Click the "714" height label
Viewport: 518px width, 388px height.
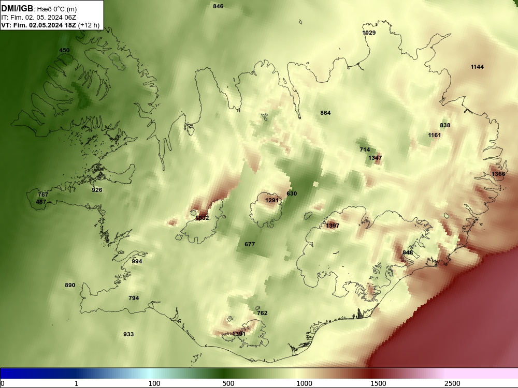click(365, 150)
